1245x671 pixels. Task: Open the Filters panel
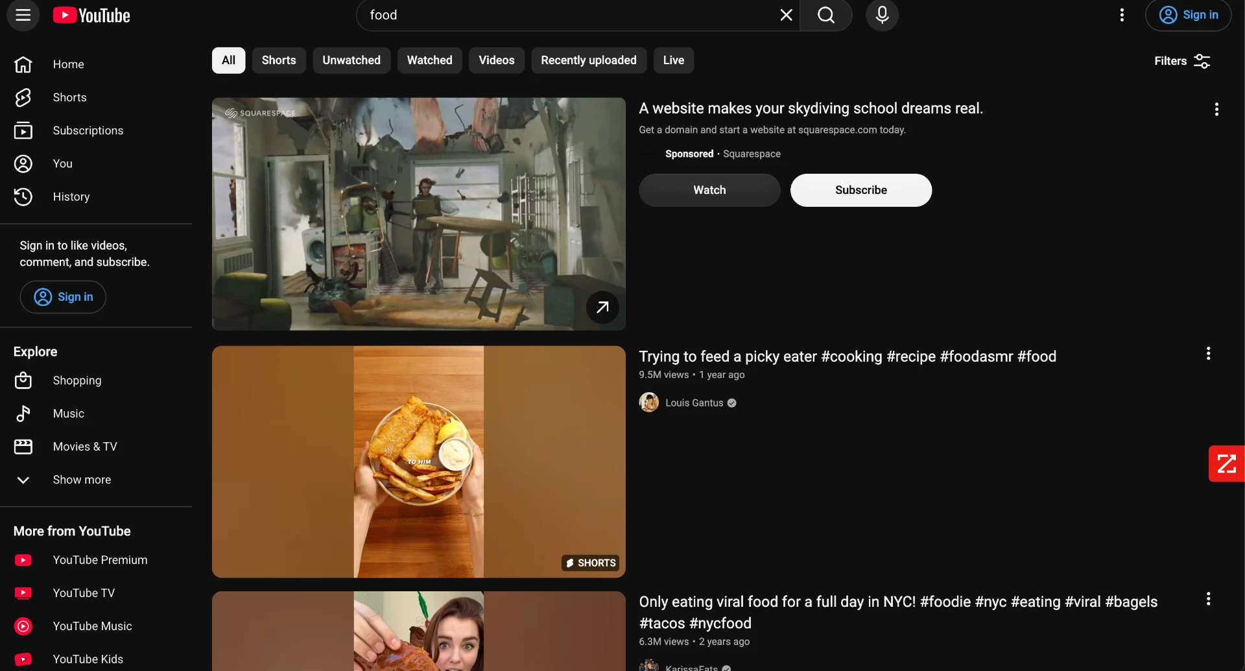[1182, 61]
